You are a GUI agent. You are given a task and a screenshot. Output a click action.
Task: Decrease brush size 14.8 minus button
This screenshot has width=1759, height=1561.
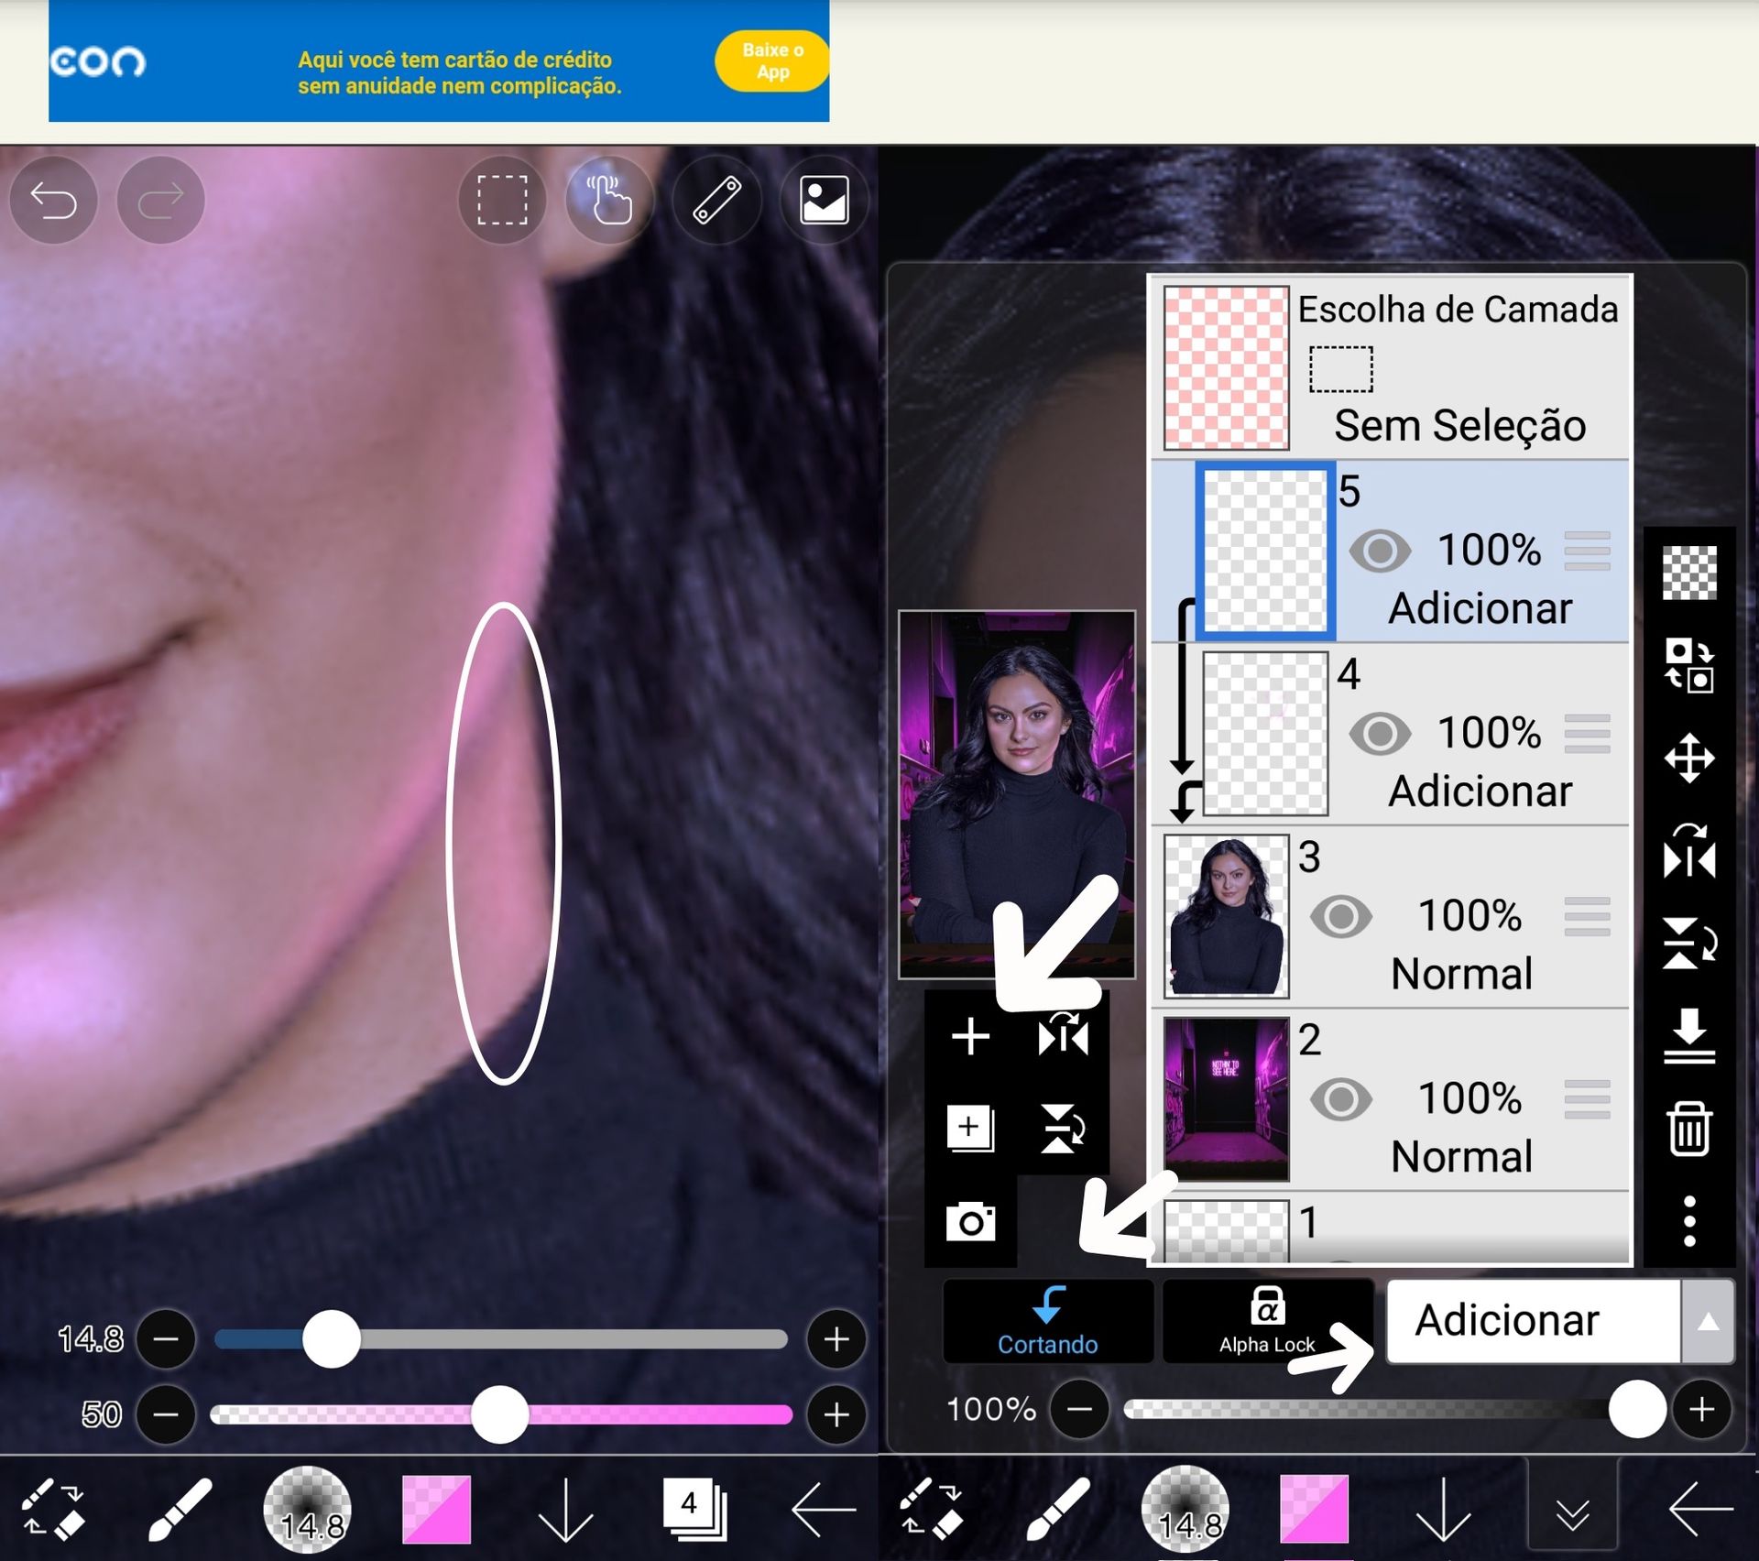pyautogui.click(x=166, y=1339)
